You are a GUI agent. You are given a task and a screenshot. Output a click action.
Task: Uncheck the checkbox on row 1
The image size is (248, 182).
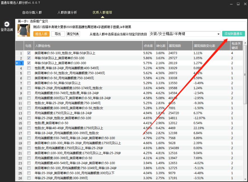pyautogui.click(x=28, y=53)
